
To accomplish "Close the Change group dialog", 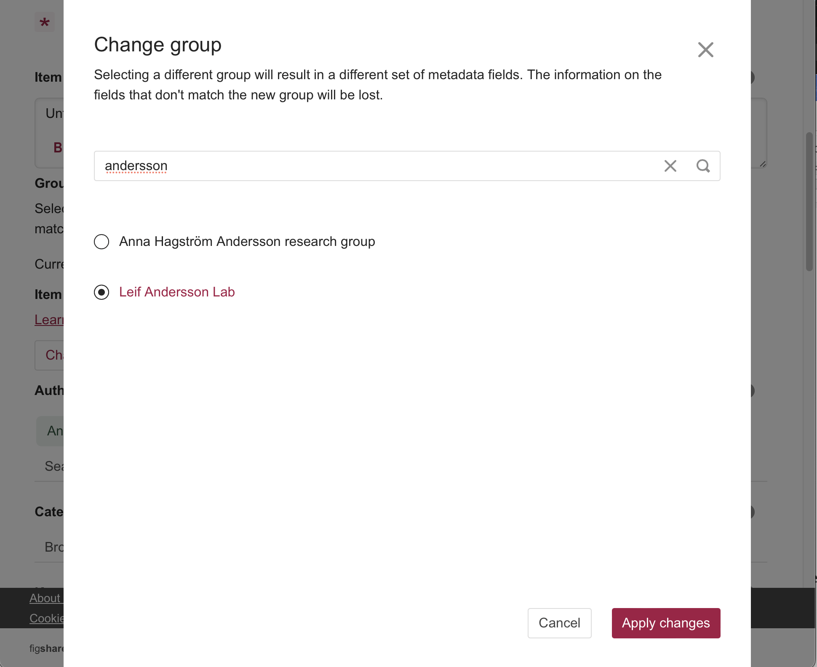I will [705, 50].
